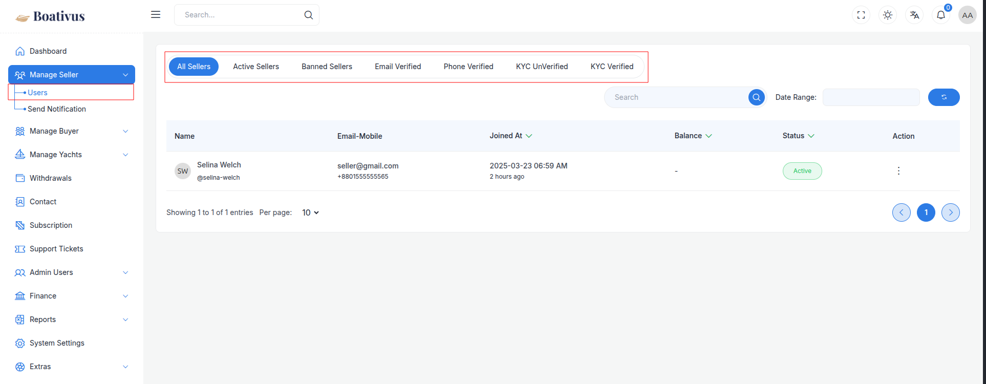Click the Extras icon
This screenshot has height=384, width=986.
click(20, 367)
